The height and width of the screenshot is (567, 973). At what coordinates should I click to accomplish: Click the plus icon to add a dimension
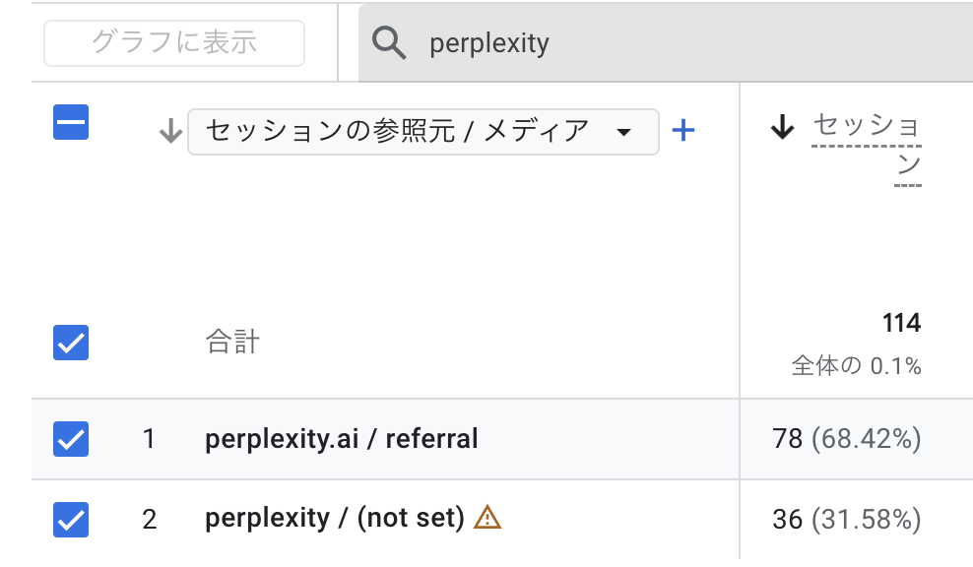tap(682, 131)
